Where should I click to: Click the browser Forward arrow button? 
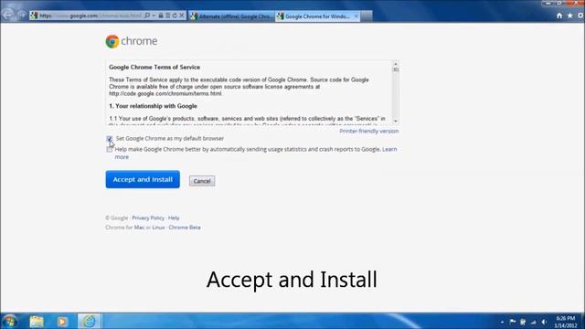(21, 16)
